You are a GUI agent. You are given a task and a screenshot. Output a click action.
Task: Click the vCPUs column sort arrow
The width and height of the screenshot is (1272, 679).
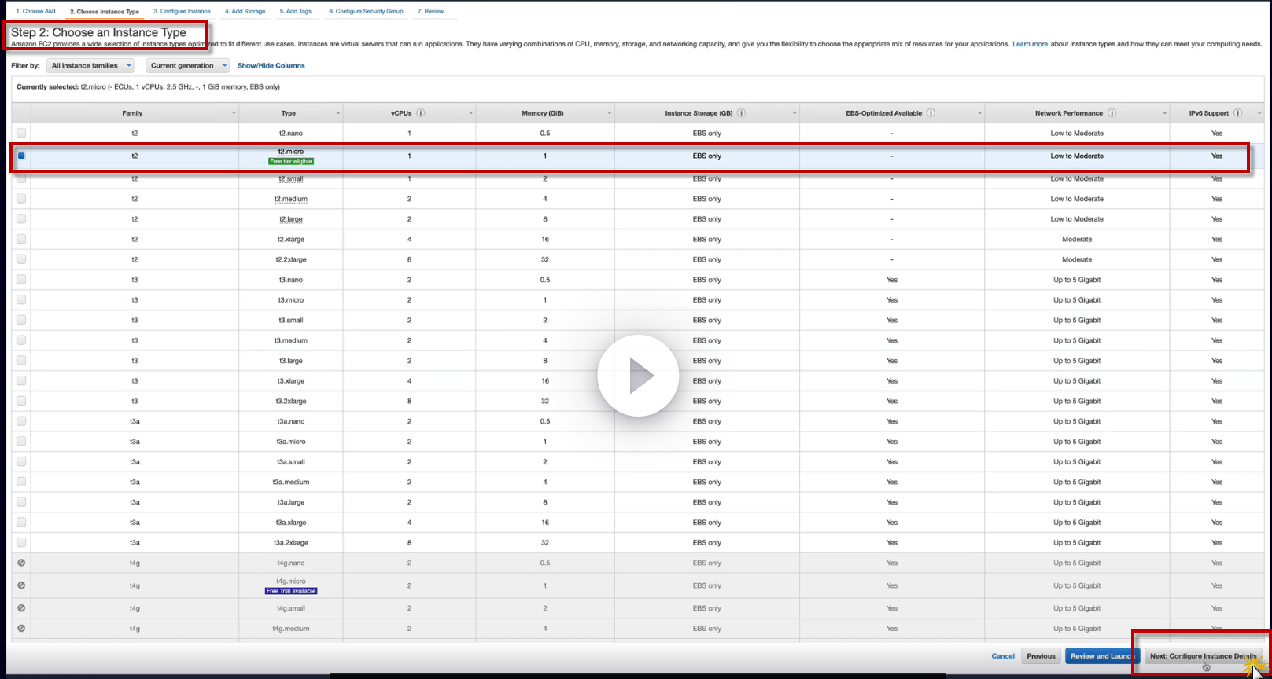pos(471,114)
